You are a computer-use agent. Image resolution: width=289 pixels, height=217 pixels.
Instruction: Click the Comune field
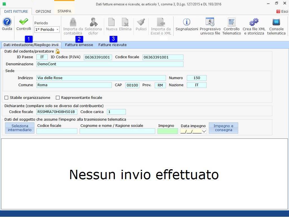point(74,85)
